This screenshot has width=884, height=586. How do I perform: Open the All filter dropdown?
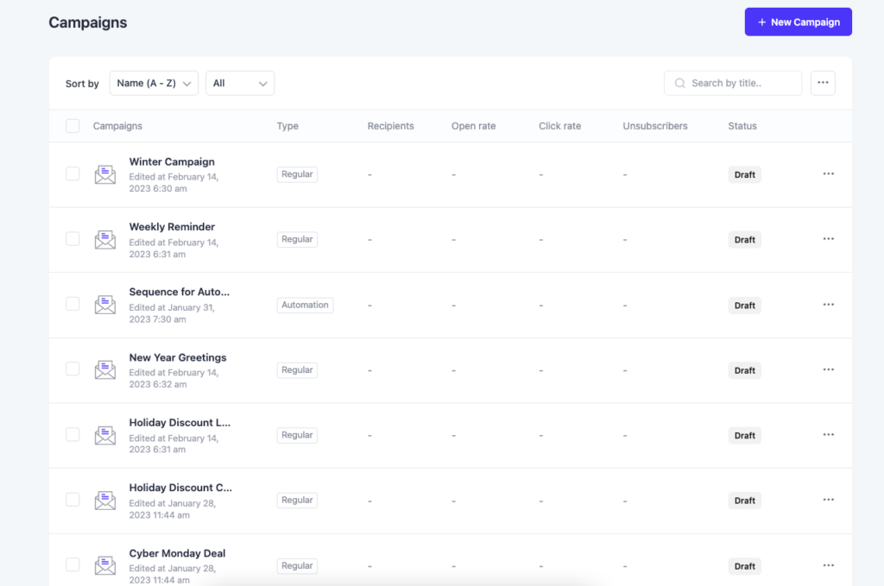tap(240, 83)
